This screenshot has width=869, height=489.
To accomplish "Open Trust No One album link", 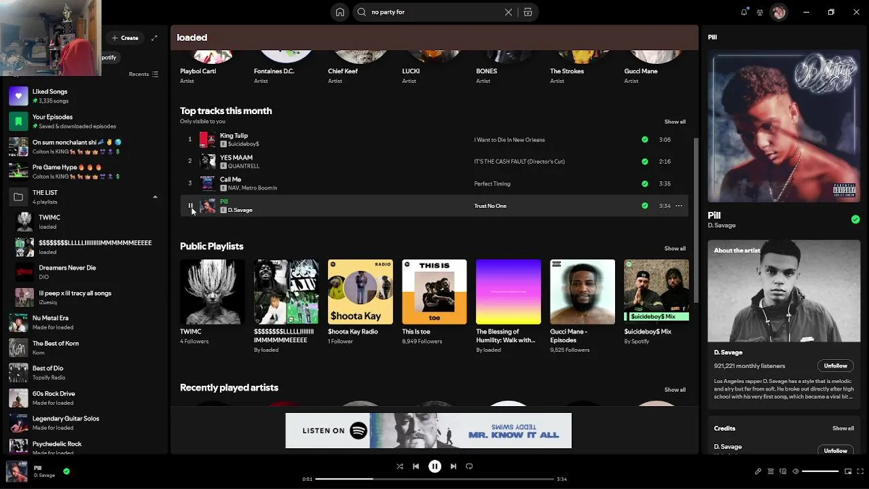I will tap(490, 206).
